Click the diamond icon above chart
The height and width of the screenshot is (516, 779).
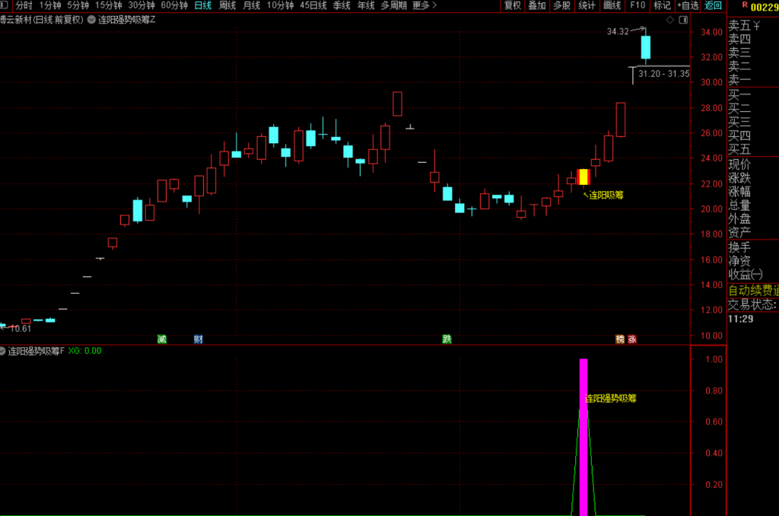tap(670, 20)
